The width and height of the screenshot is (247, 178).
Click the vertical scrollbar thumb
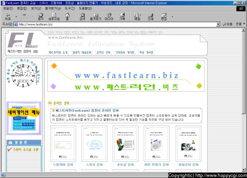coord(244,73)
